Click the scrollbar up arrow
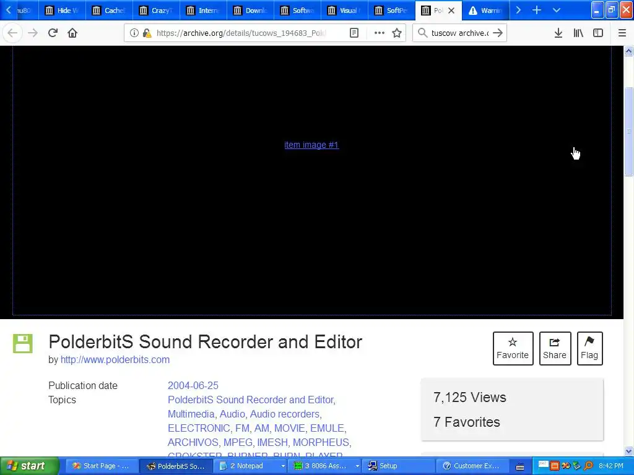 point(629,51)
